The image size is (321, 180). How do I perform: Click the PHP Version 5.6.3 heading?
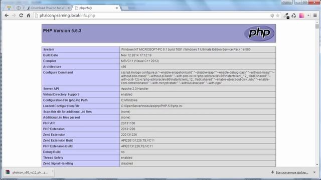[62, 30]
